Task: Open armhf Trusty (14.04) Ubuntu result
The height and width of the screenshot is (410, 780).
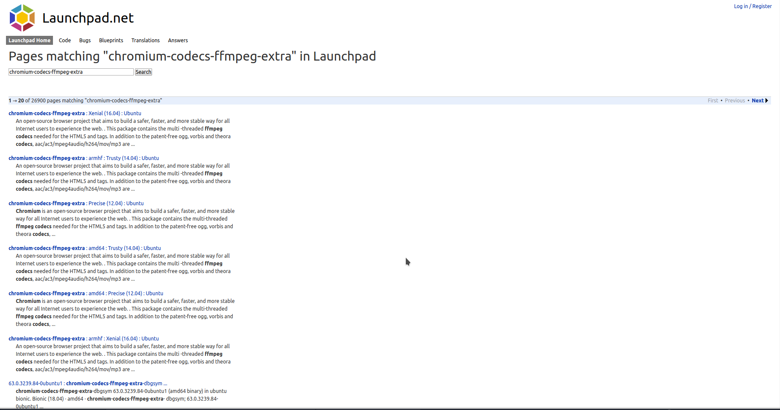Action: point(84,158)
